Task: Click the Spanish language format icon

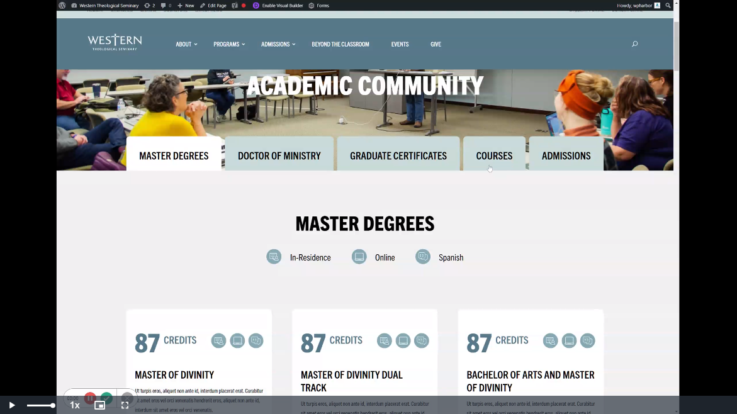Action: (423, 257)
